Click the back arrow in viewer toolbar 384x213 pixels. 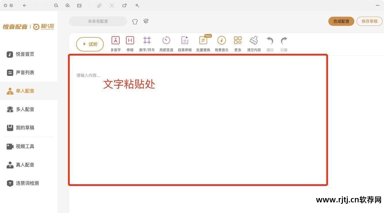point(25,5)
